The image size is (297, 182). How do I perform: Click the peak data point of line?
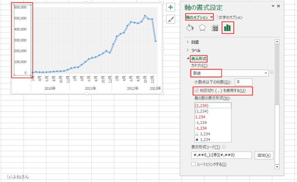[x=145, y=16]
